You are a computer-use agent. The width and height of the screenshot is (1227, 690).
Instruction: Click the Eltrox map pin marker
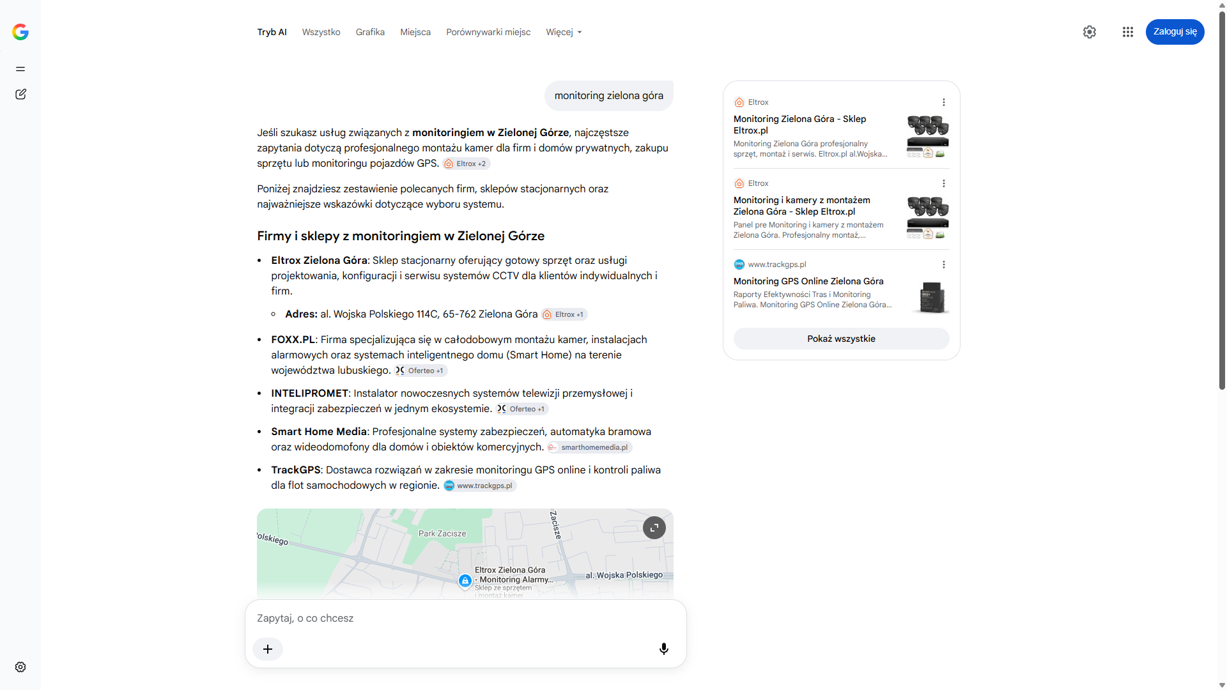pos(465,581)
